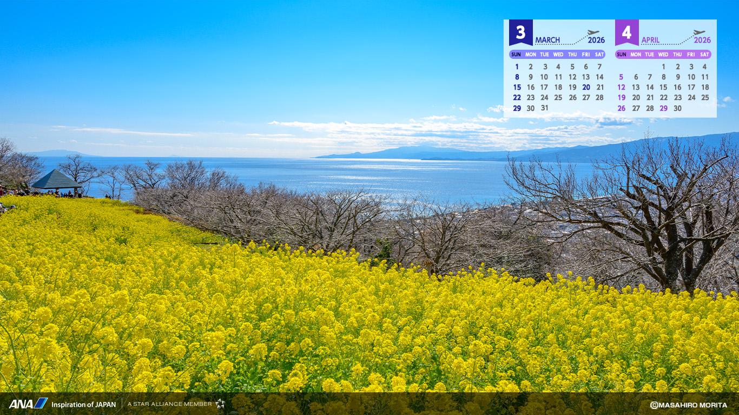The width and height of the screenshot is (739, 415).
Task: Choose April 15 in the calendar
Action: 663,87
